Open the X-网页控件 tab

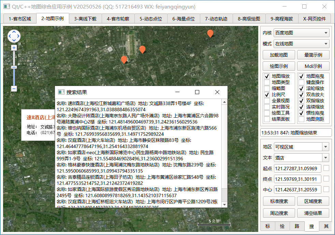(x=315, y=19)
